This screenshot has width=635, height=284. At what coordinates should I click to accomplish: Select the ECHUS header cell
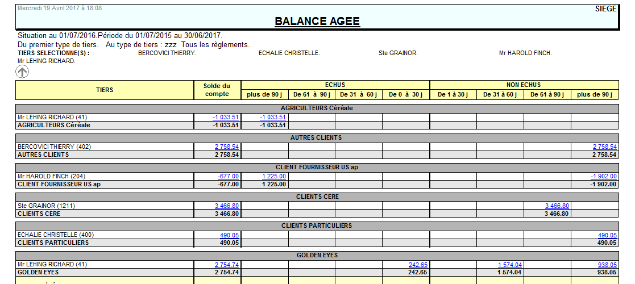(335, 85)
